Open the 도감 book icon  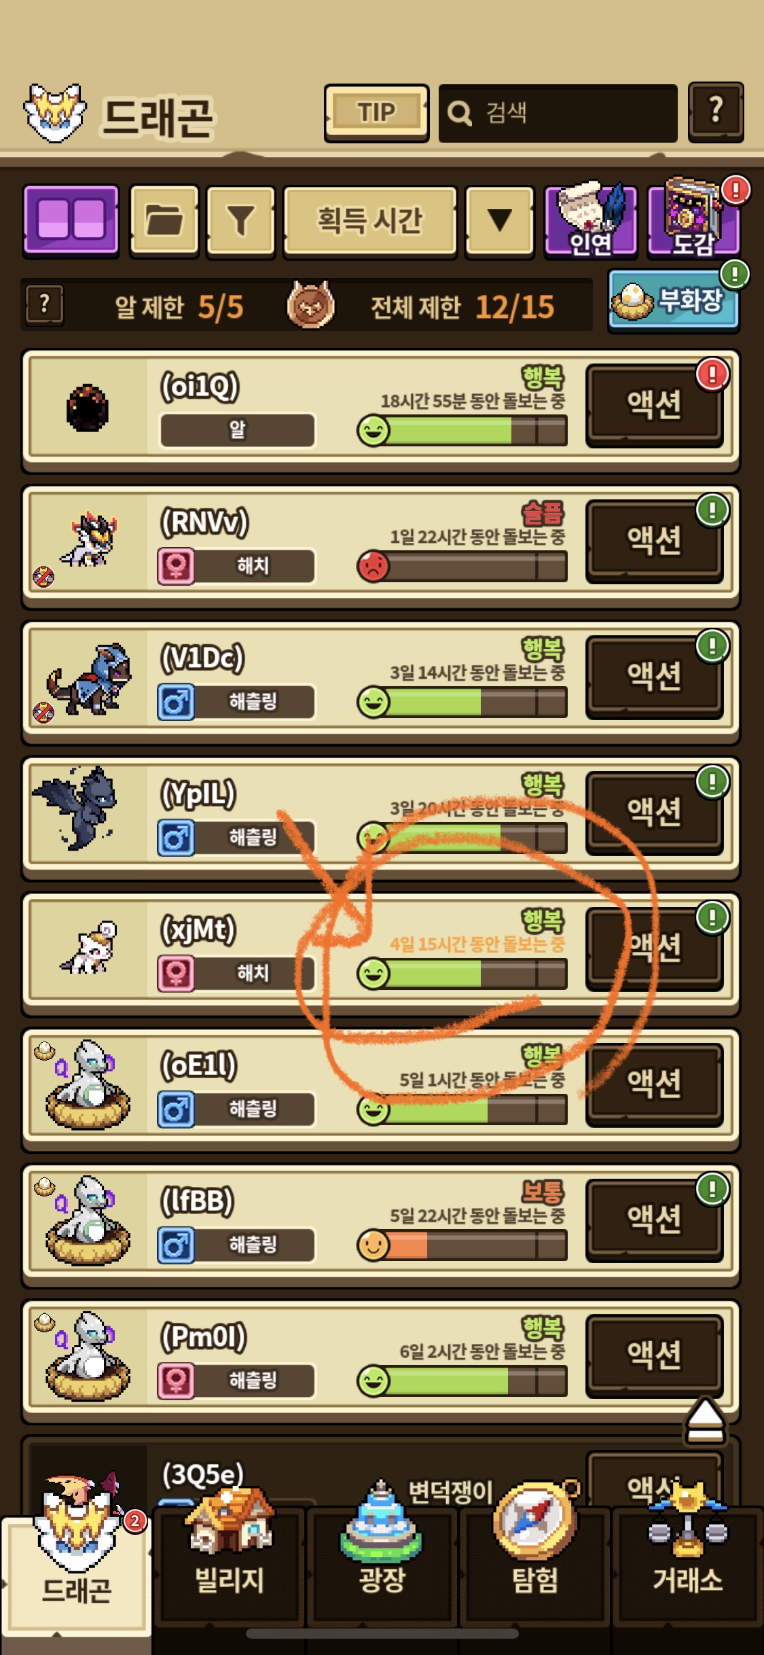(694, 219)
